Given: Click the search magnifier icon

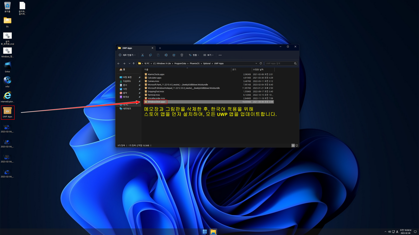Looking at the screenshot, I should pos(295,64).
